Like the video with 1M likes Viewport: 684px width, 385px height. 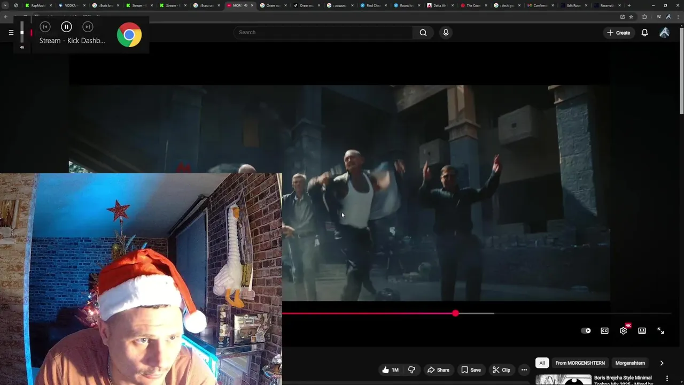pos(390,370)
